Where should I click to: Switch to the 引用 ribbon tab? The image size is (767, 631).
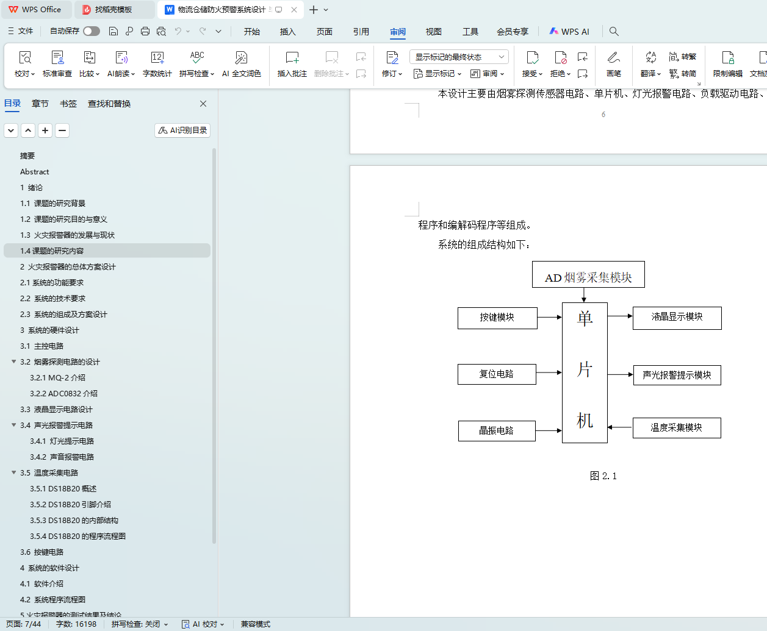point(361,32)
